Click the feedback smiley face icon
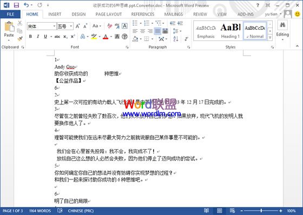303x215 pixels. [x=298, y=14]
